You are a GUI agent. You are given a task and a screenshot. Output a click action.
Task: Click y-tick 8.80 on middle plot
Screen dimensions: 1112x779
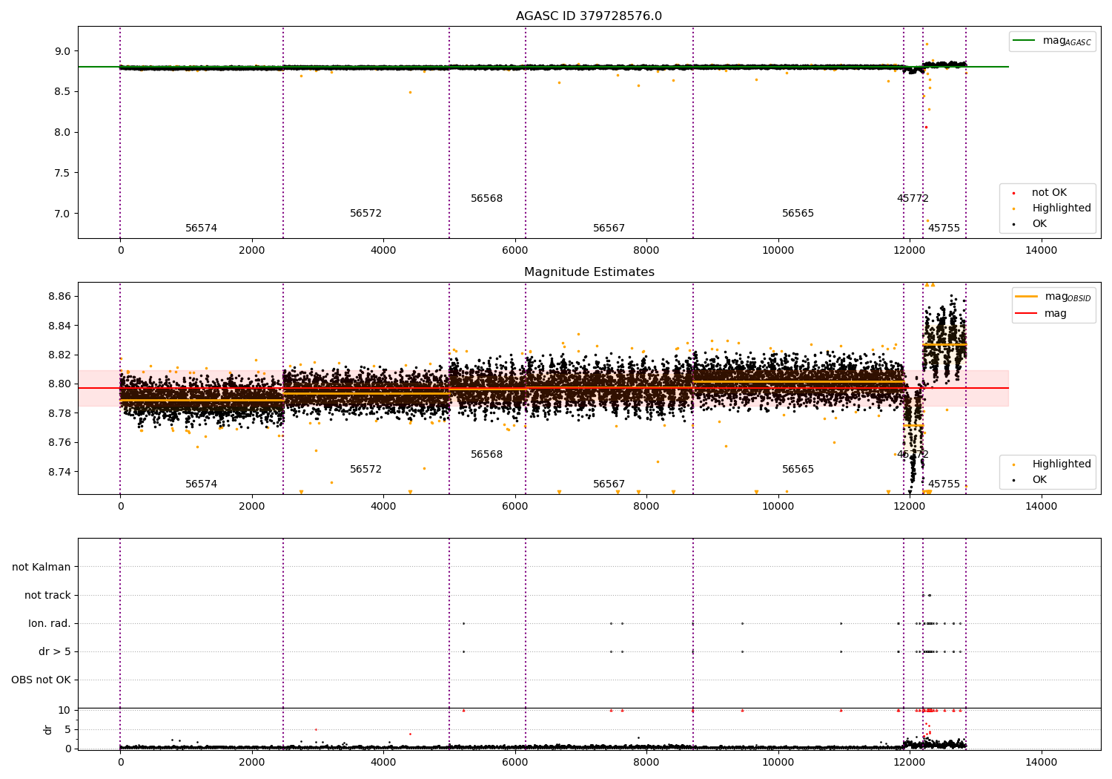[x=59, y=384]
